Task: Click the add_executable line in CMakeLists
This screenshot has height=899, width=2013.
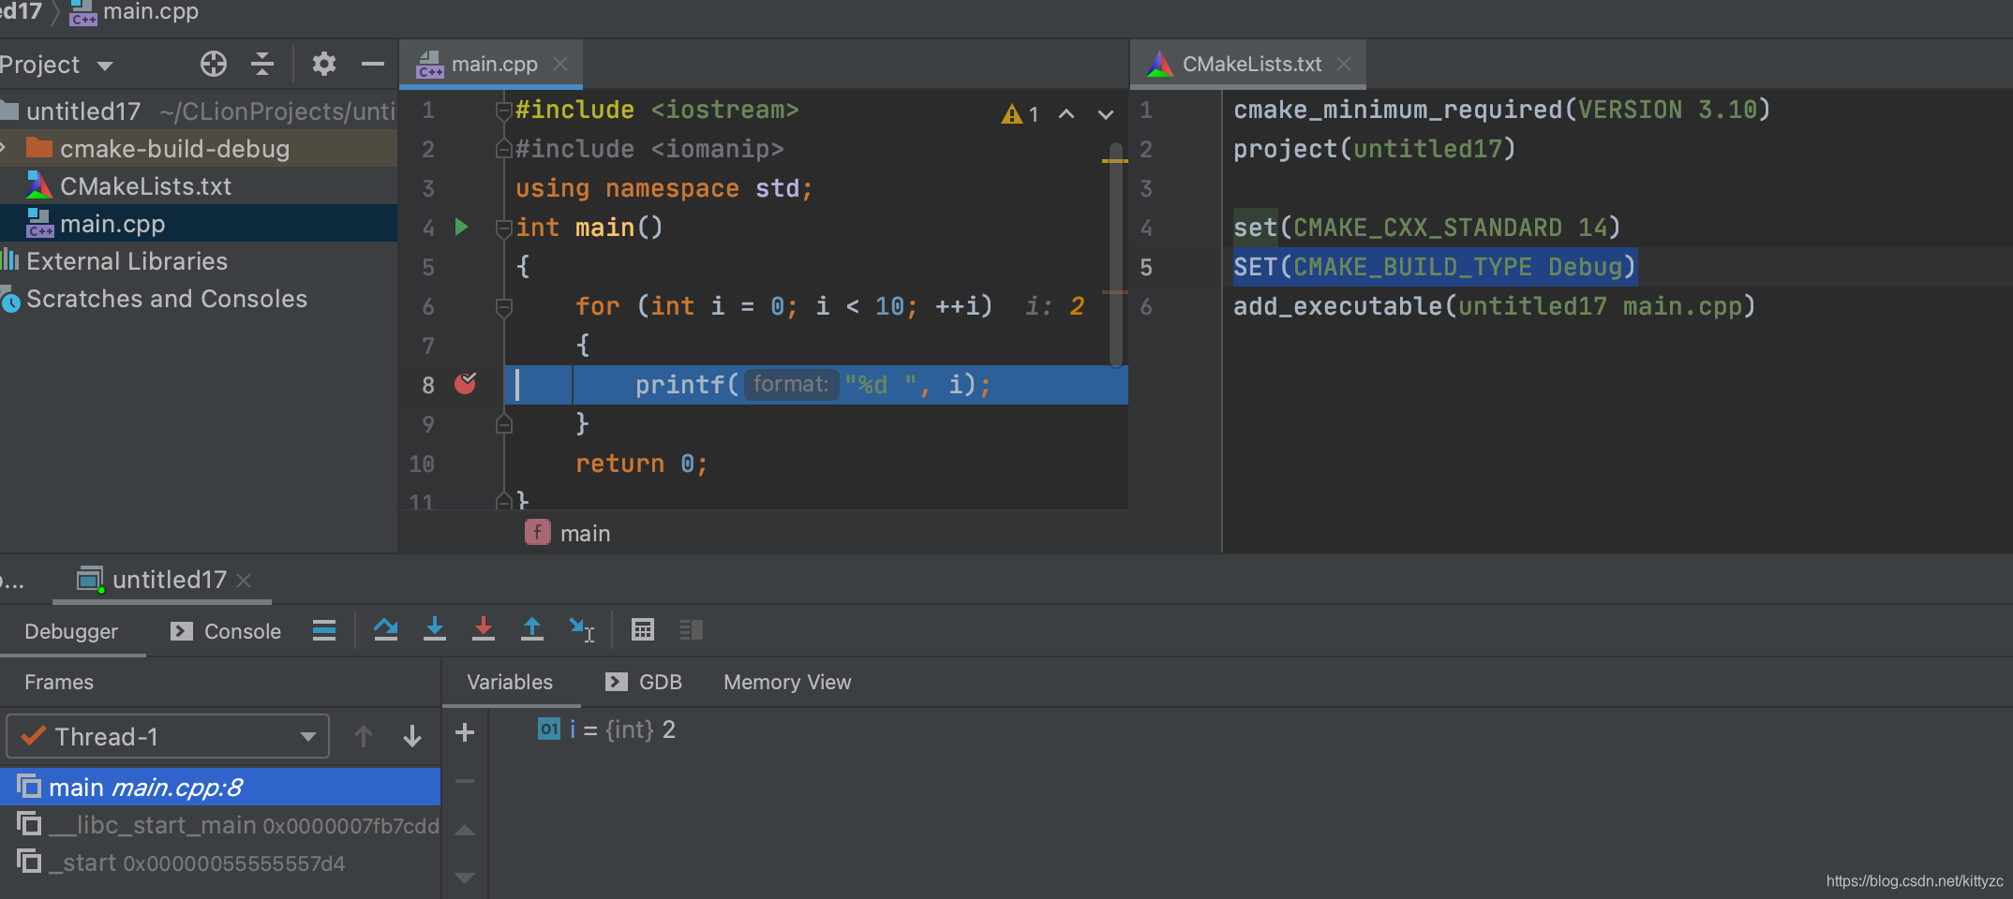Action: tap(1494, 306)
